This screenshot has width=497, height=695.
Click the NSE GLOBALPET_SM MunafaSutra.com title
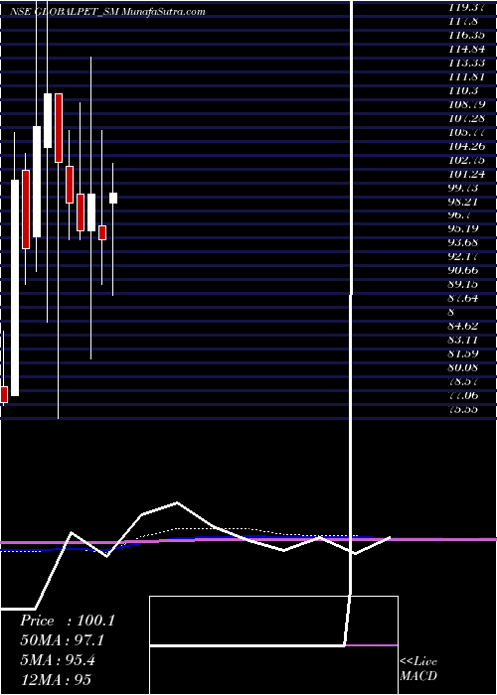[x=107, y=12]
